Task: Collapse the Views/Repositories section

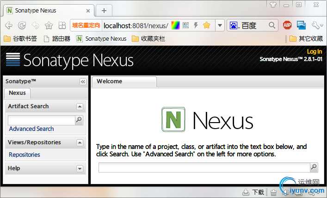Action: 80,142
